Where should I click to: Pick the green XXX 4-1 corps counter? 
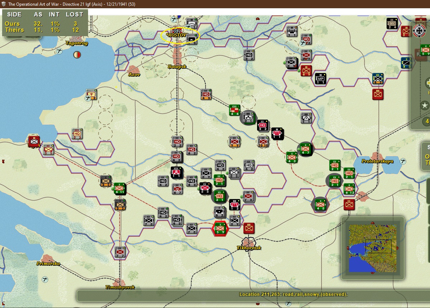(235, 110)
